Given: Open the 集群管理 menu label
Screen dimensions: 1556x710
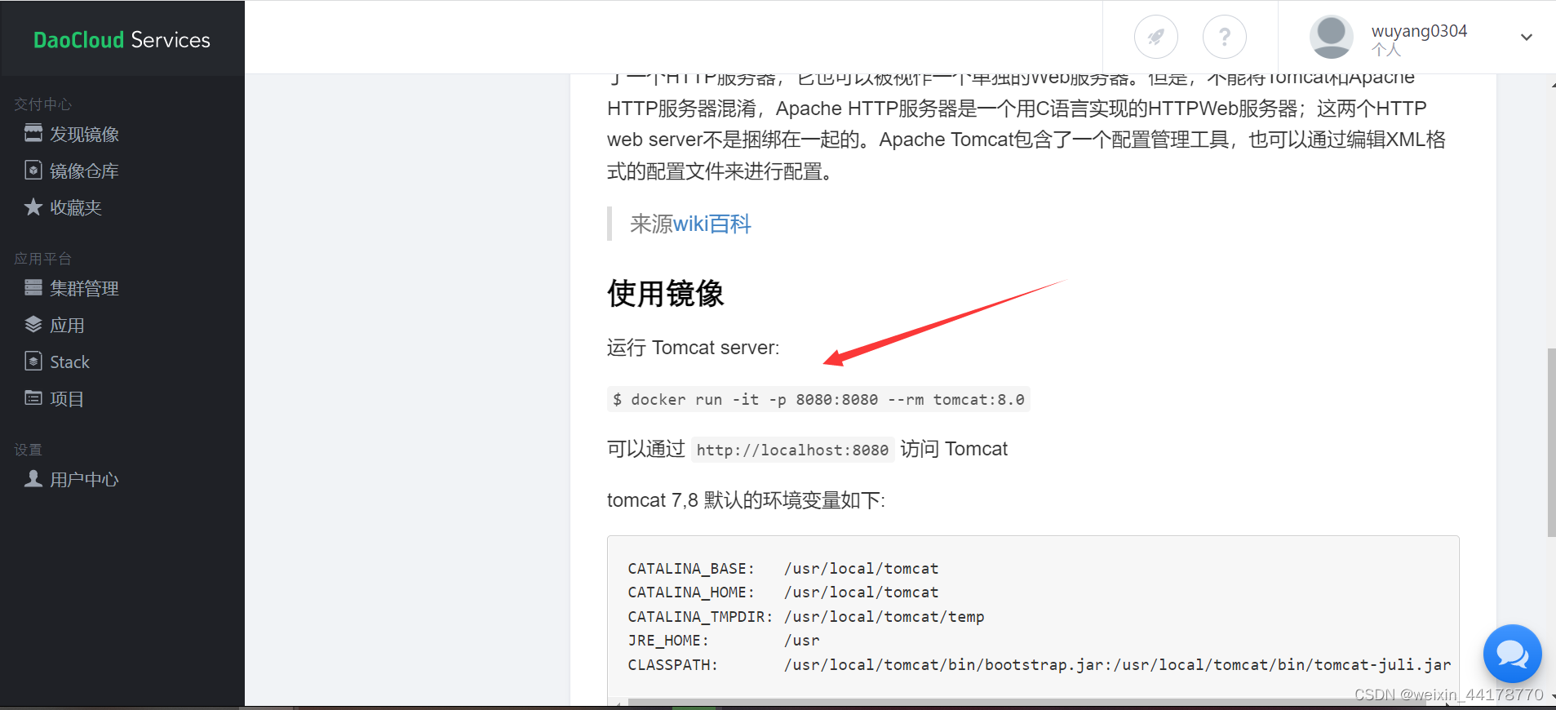Looking at the screenshot, I should pos(85,288).
